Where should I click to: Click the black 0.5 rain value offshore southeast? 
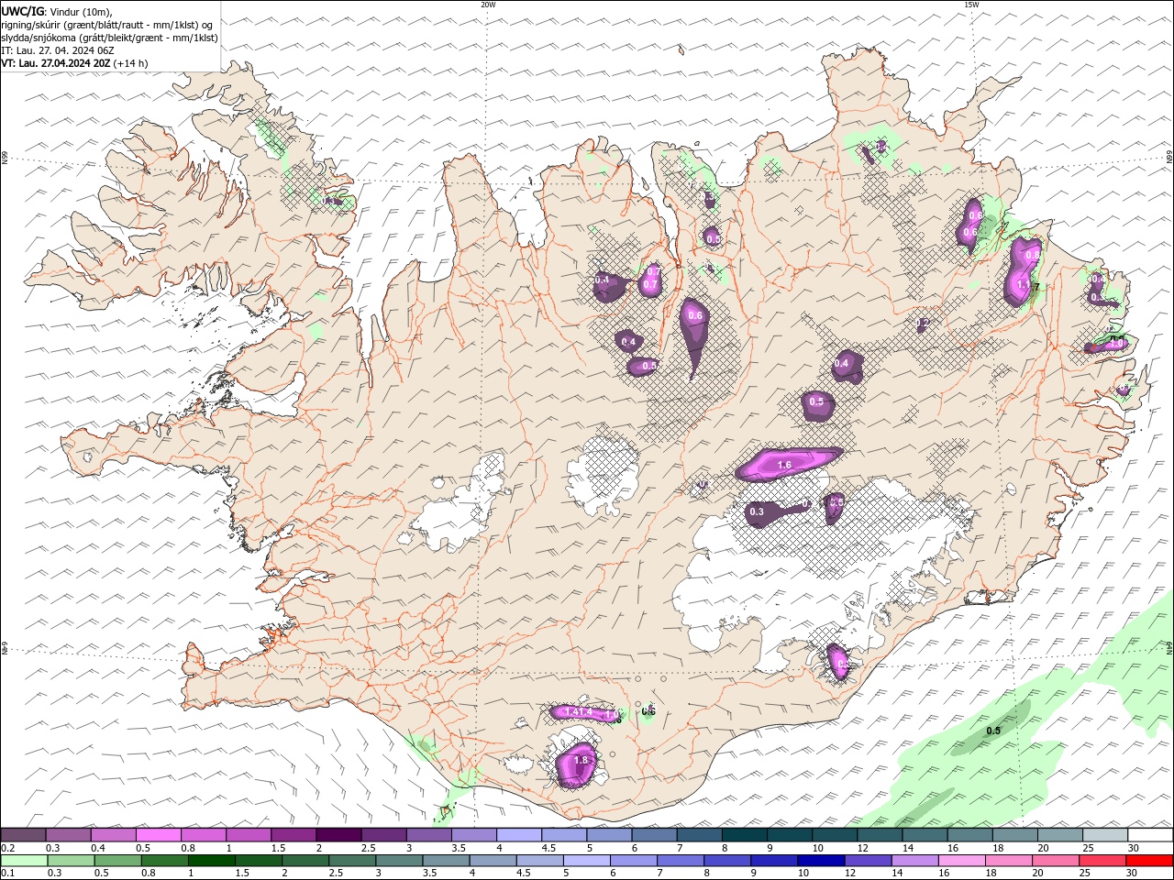click(x=993, y=731)
